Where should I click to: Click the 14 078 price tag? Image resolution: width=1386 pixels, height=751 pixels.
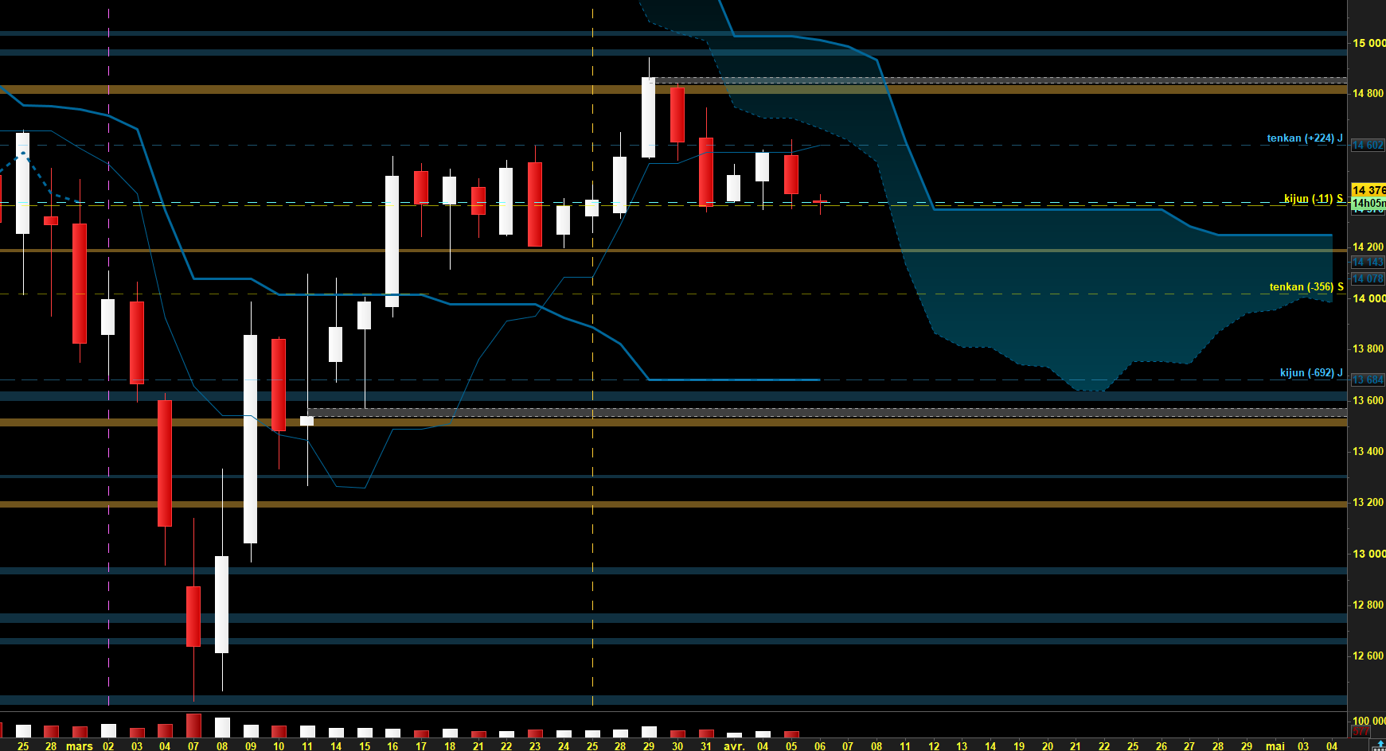(x=1368, y=279)
